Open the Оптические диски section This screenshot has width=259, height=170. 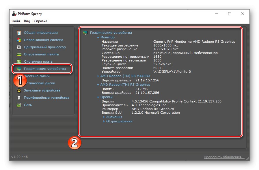click(41, 83)
